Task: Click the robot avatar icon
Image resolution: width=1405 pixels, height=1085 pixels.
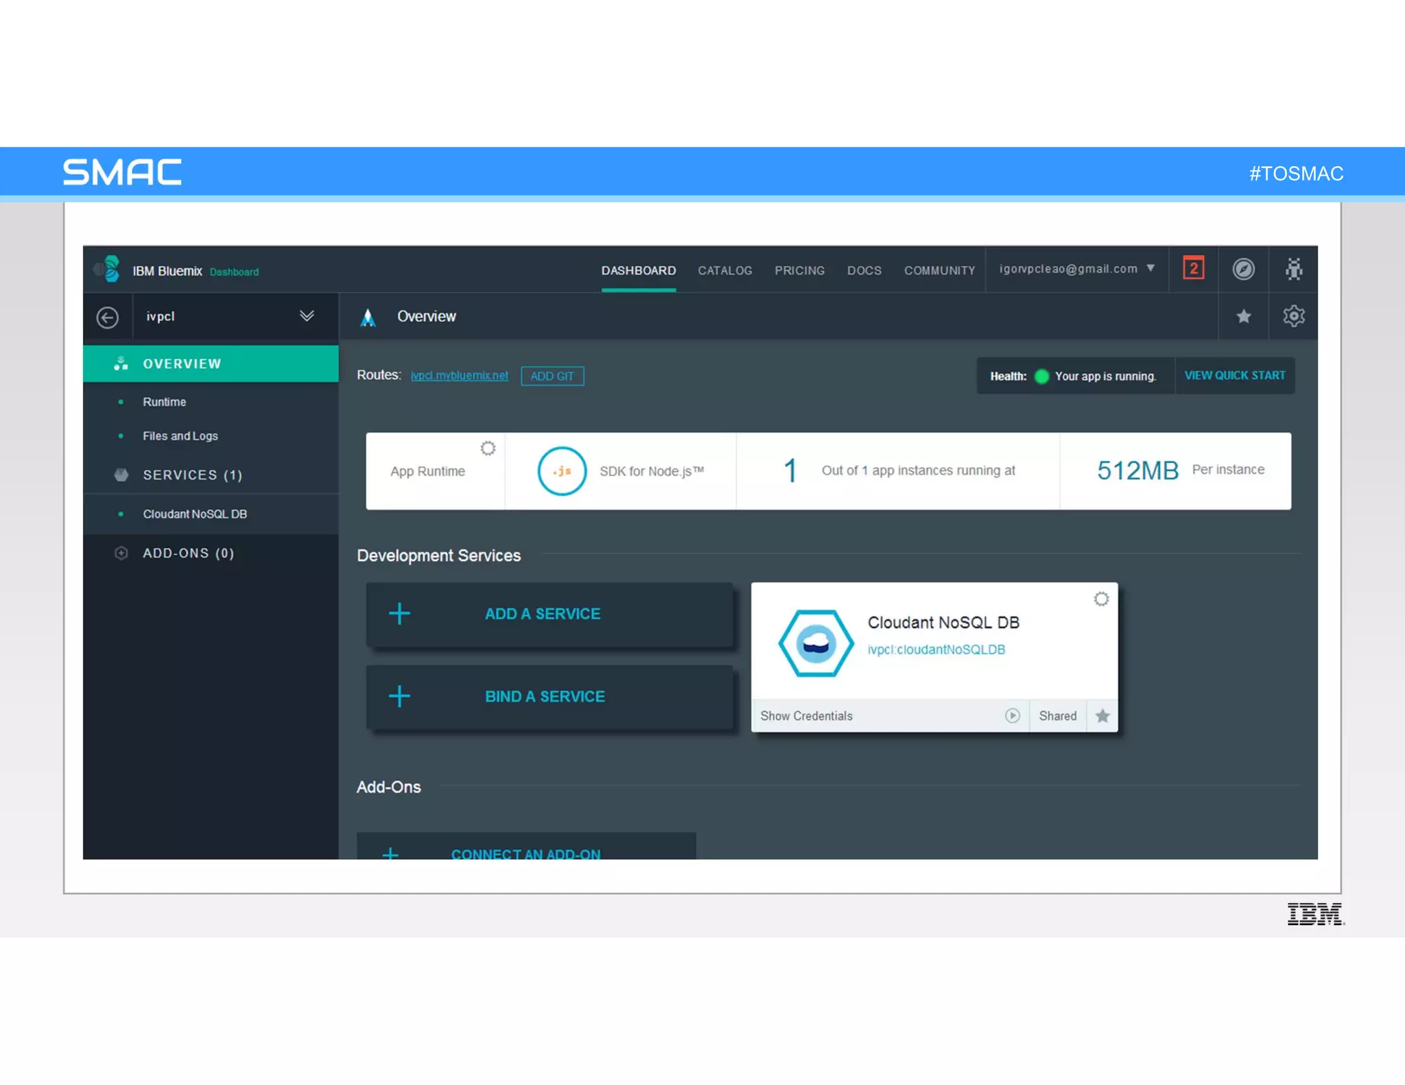Action: [x=1293, y=269]
